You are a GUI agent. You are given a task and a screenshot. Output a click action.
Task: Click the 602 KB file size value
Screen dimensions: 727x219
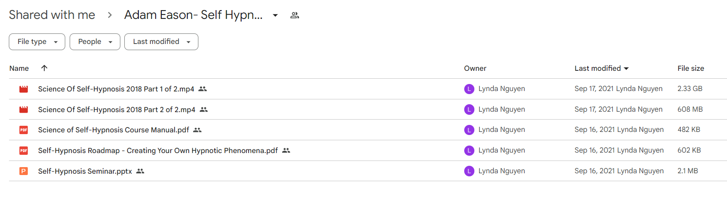point(689,150)
